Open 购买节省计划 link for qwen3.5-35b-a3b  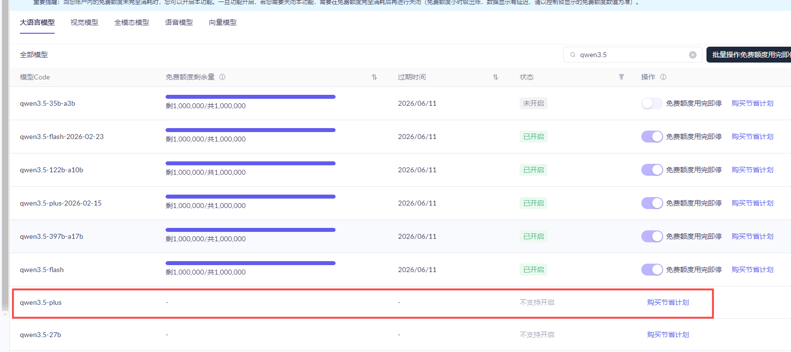pyautogui.click(x=753, y=103)
